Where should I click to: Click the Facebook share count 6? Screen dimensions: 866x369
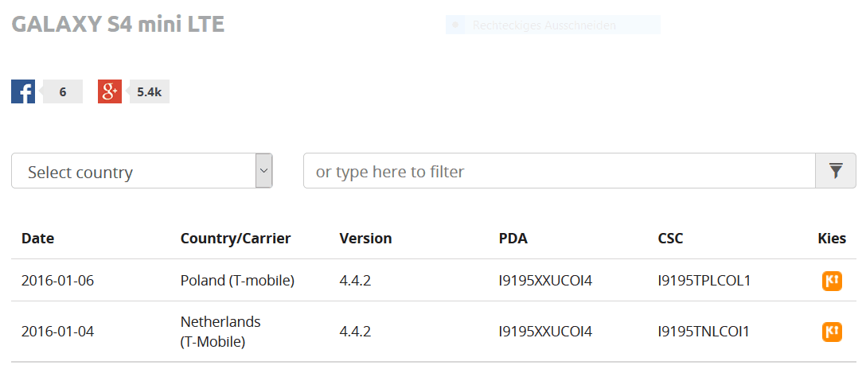[63, 92]
